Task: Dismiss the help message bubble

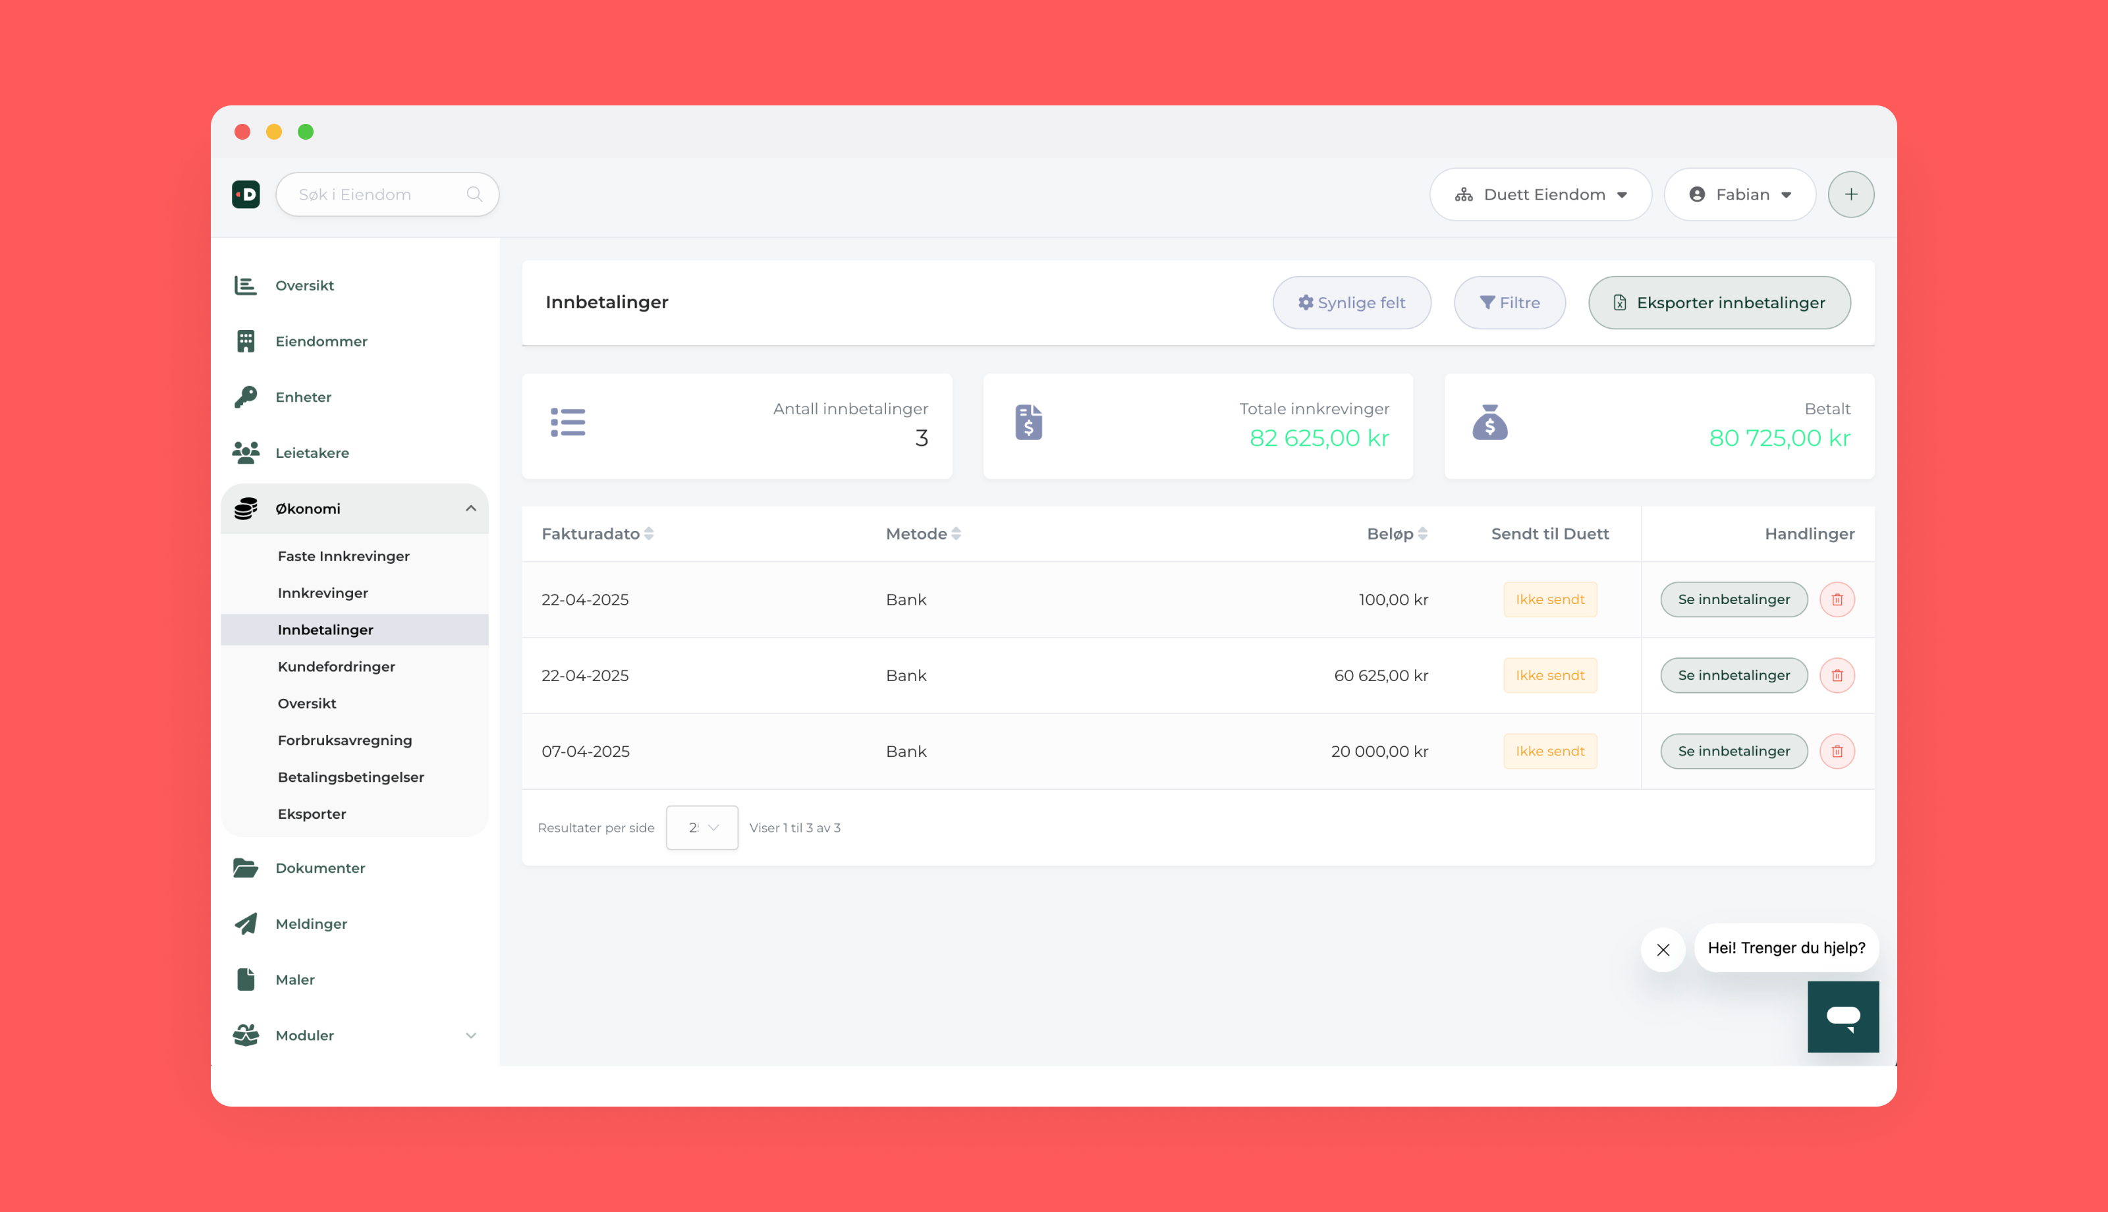Action: [x=1663, y=950]
